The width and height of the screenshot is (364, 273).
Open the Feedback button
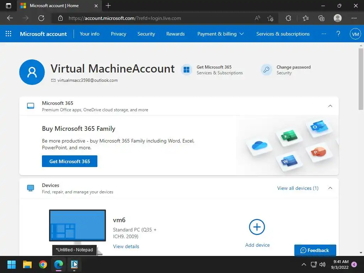315,250
